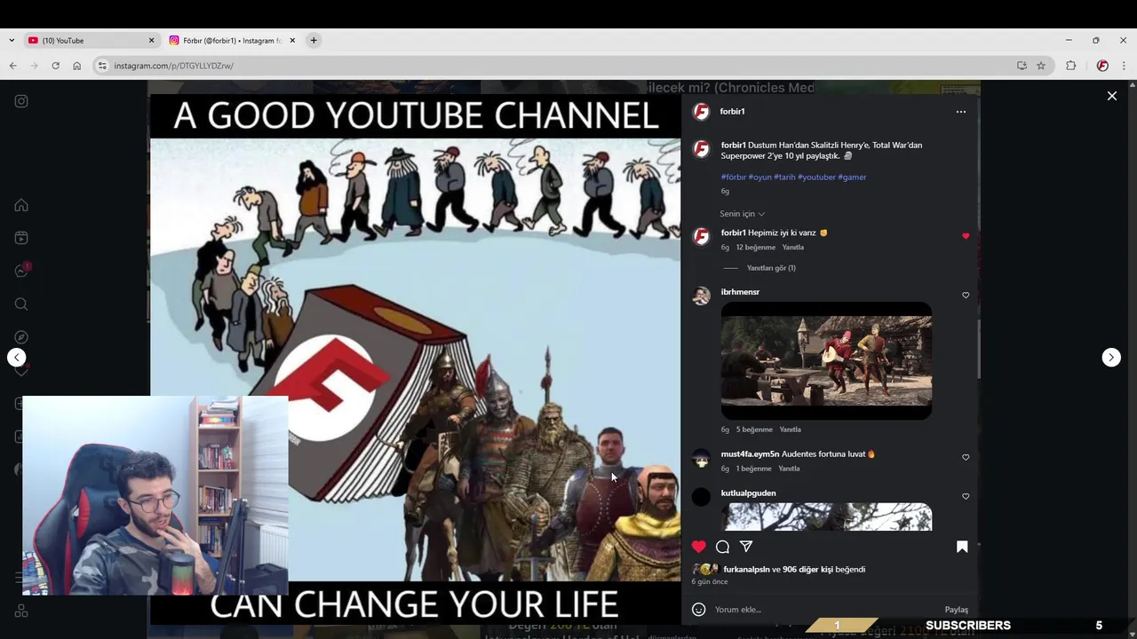Open '5 beğenme' on ibrhmensr's comment
1137x639 pixels.
pyautogui.click(x=754, y=430)
